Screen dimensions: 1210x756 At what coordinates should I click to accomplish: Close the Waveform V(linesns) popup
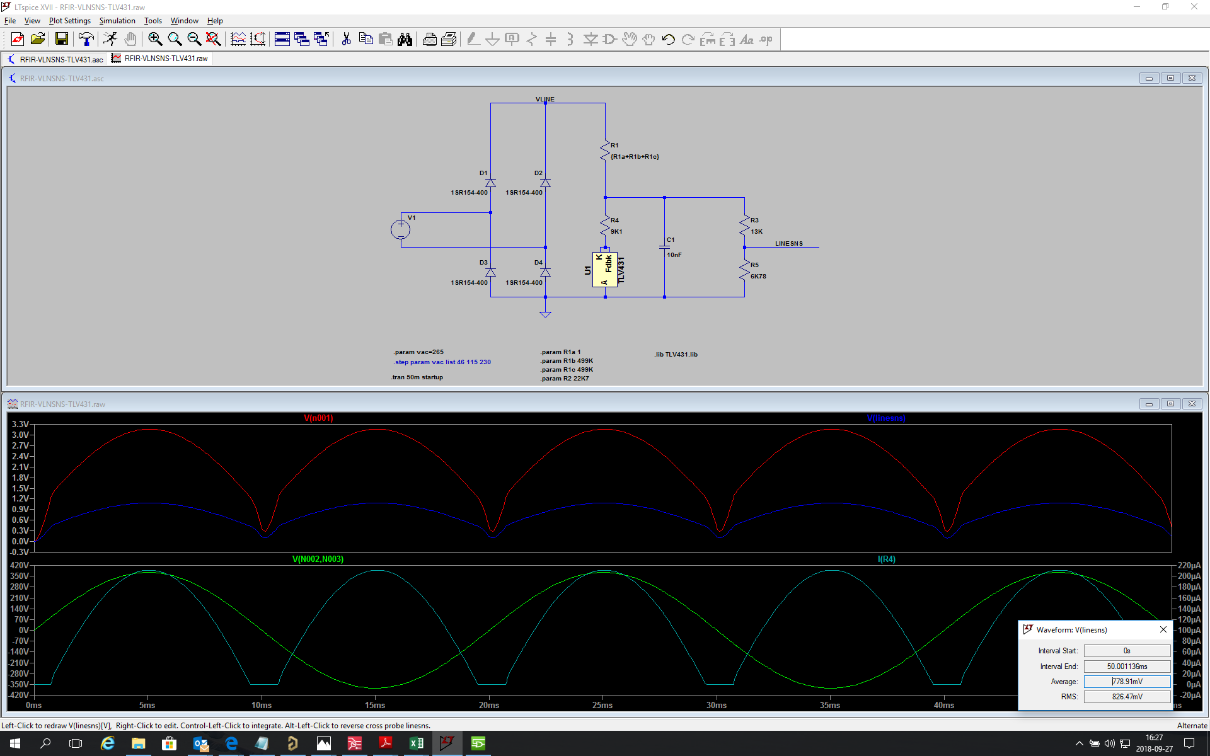click(x=1163, y=629)
